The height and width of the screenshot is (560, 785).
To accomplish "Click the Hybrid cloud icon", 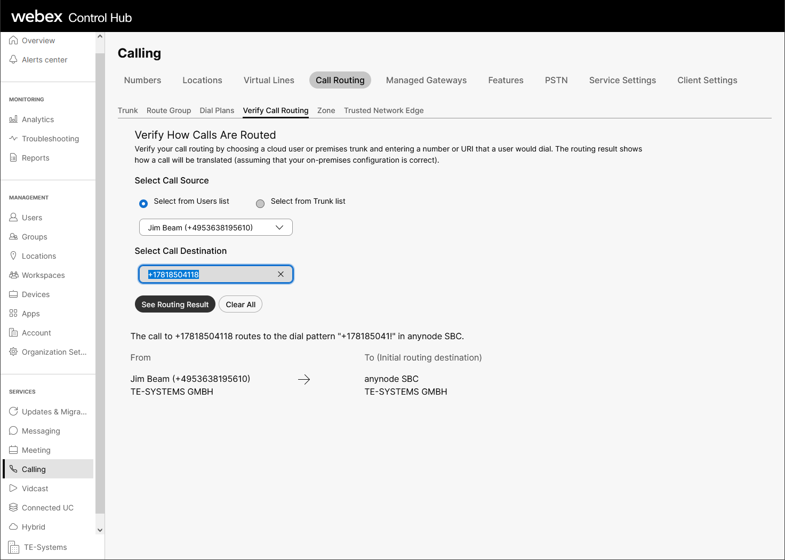I will 13,527.
